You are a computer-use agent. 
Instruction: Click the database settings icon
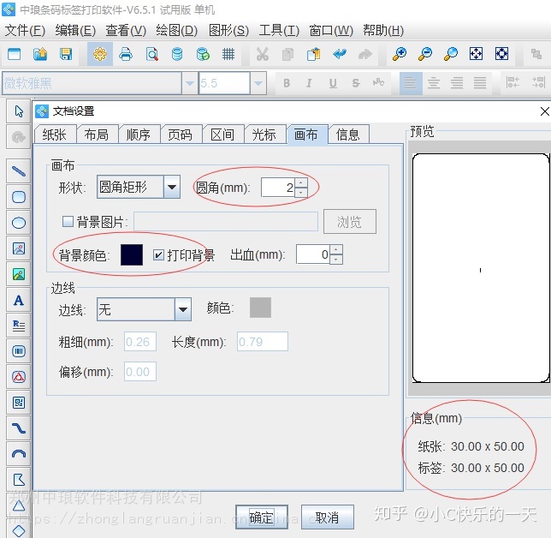[x=177, y=54]
